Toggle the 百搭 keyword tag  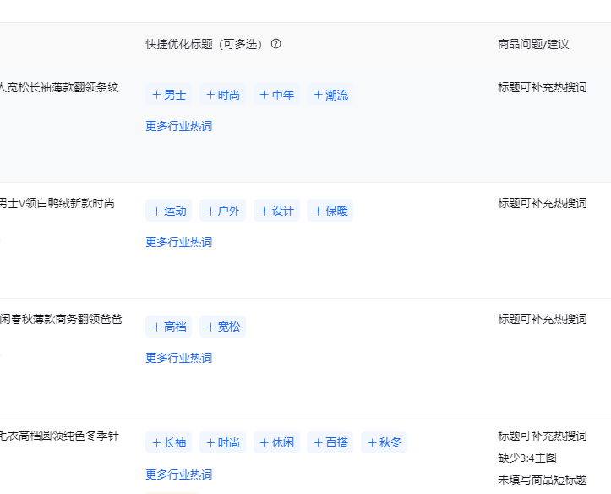tap(330, 442)
